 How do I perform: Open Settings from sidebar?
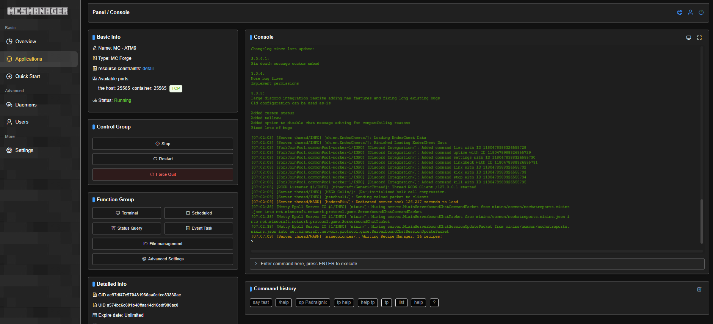click(24, 150)
